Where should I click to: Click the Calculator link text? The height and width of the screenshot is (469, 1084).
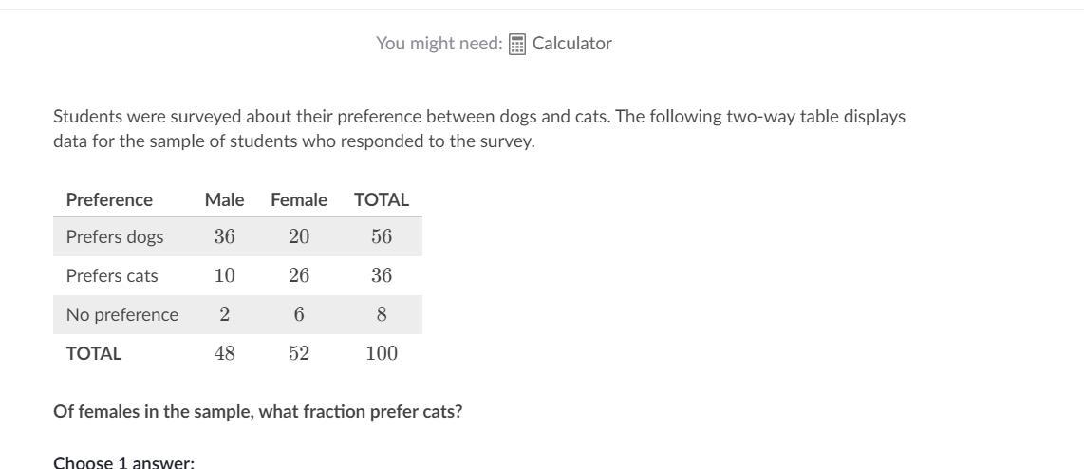(571, 44)
